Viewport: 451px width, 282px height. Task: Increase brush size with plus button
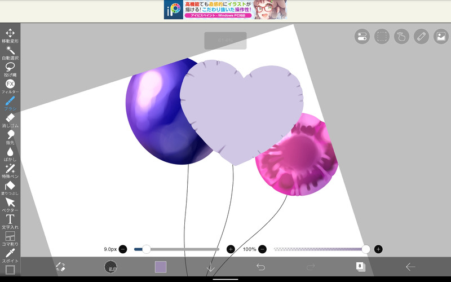click(x=231, y=249)
